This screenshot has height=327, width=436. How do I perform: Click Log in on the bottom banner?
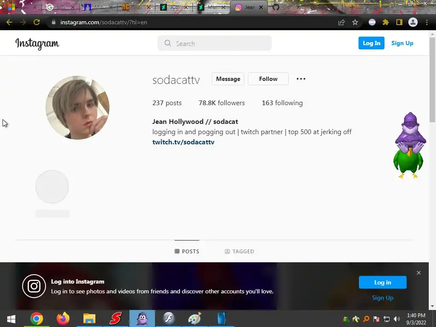383,283
